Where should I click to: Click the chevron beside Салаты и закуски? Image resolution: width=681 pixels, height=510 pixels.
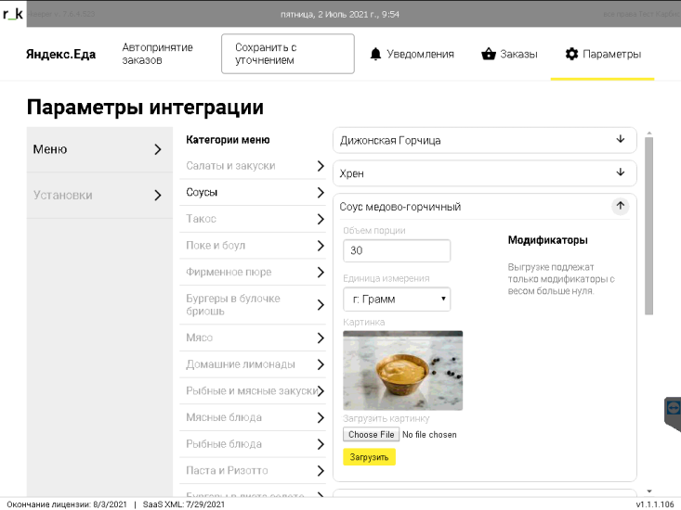coord(321,166)
